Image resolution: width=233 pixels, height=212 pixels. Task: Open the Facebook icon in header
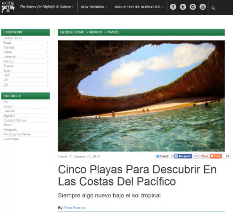(173, 7)
